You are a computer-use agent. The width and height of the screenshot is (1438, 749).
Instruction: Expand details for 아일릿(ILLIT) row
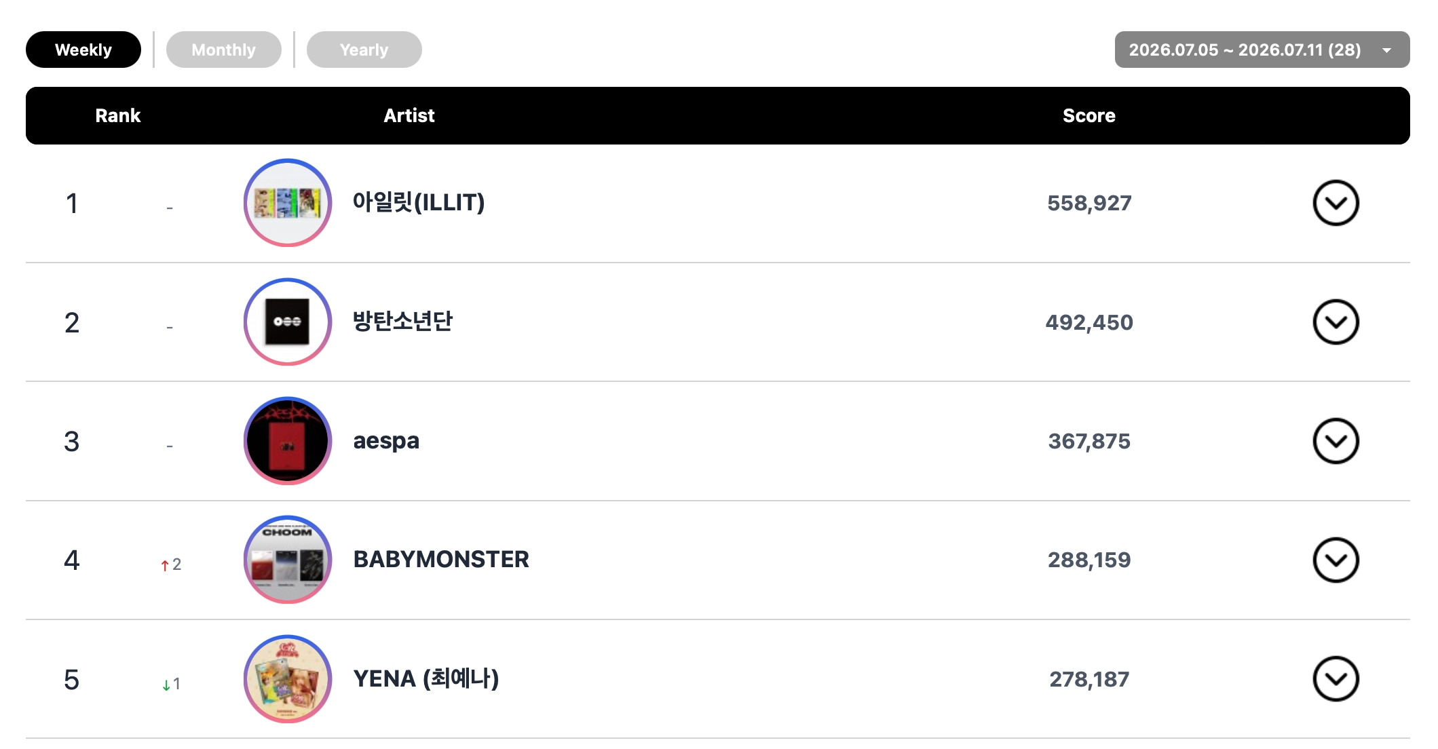[x=1336, y=203]
